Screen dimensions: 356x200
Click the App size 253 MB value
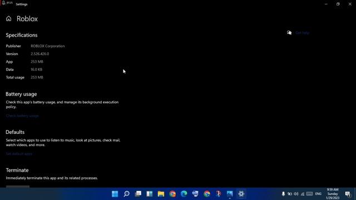tap(37, 62)
